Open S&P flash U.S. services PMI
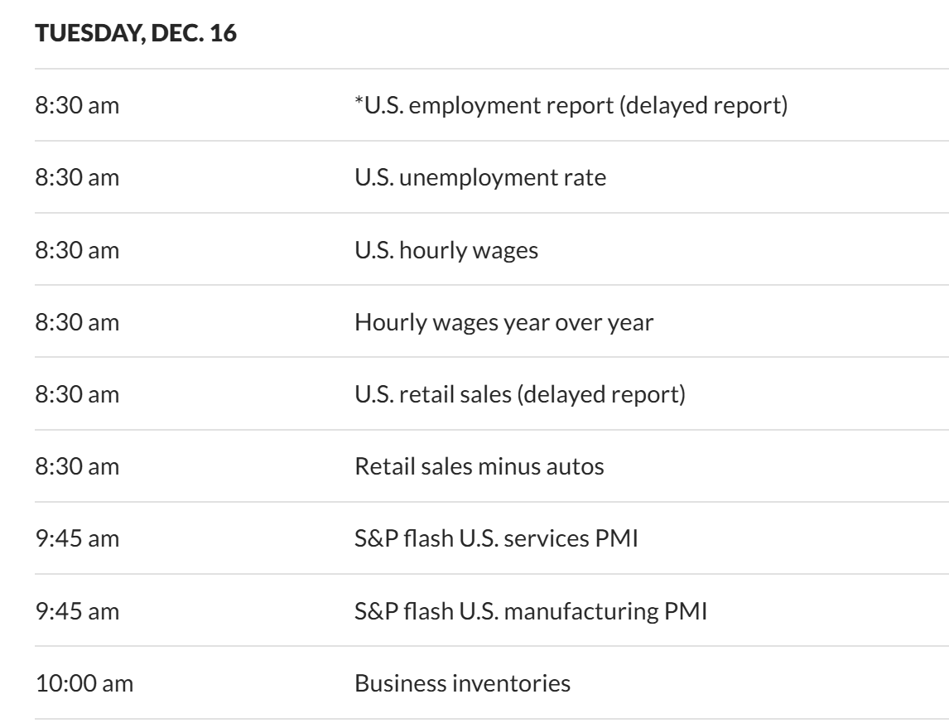Image resolution: width=949 pixels, height=728 pixels. (x=484, y=538)
